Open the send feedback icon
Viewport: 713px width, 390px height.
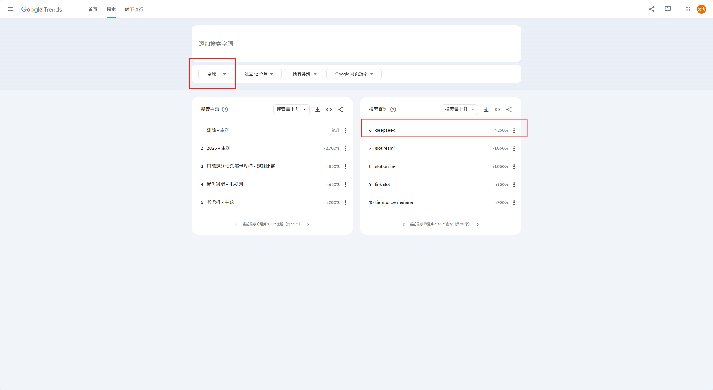tap(668, 9)
